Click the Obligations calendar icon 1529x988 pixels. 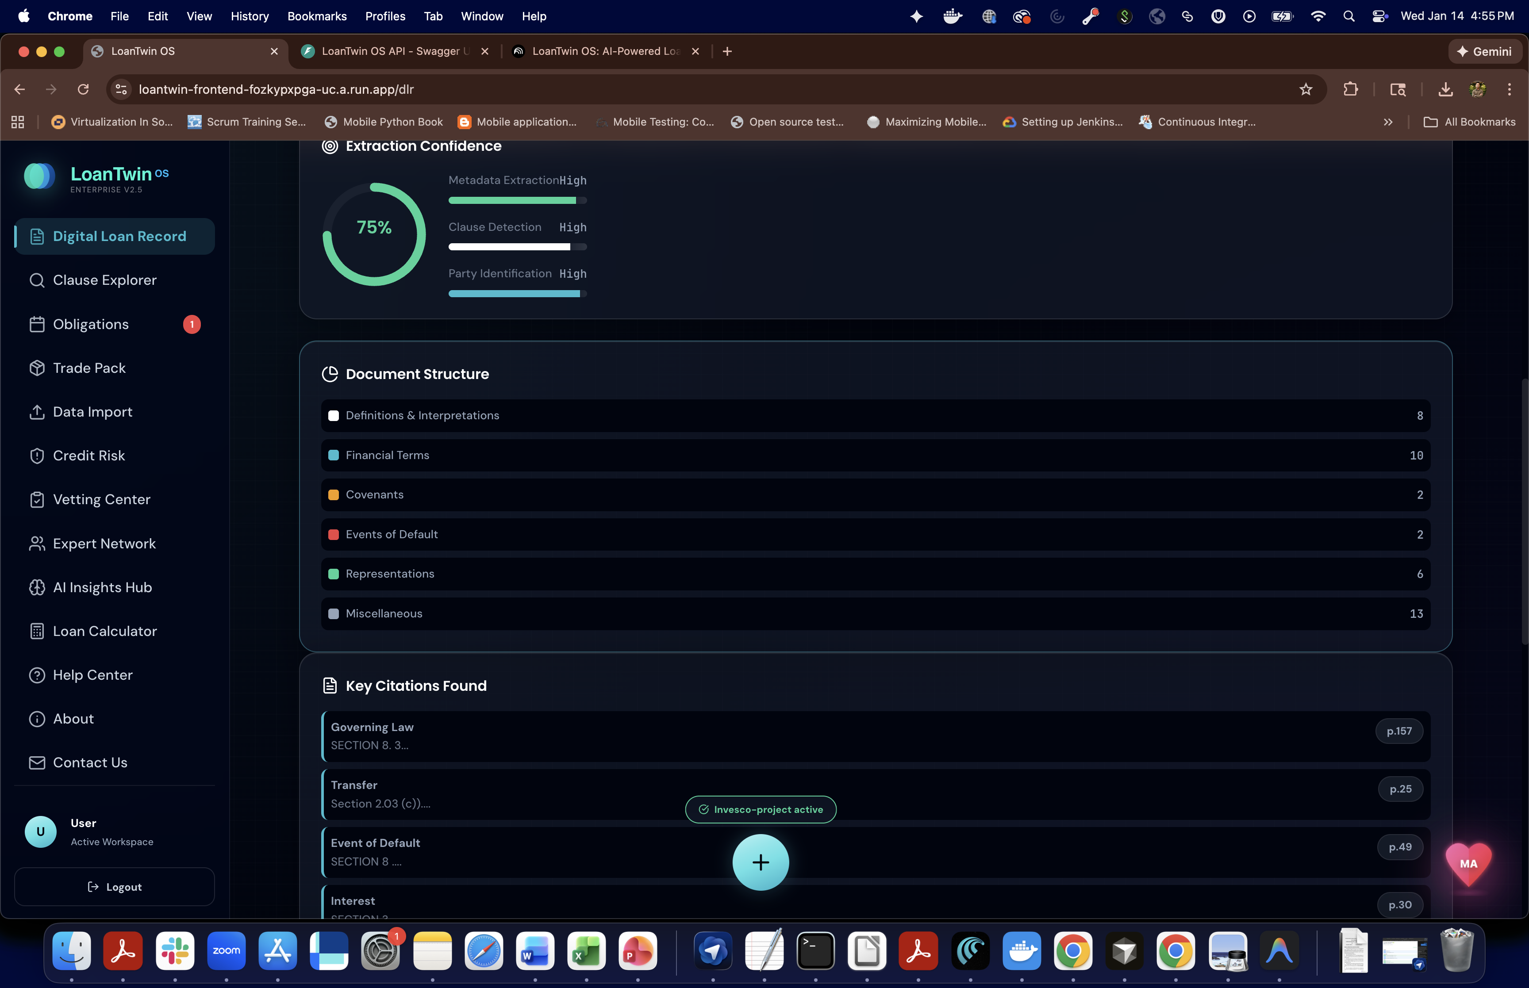[37, 325]
